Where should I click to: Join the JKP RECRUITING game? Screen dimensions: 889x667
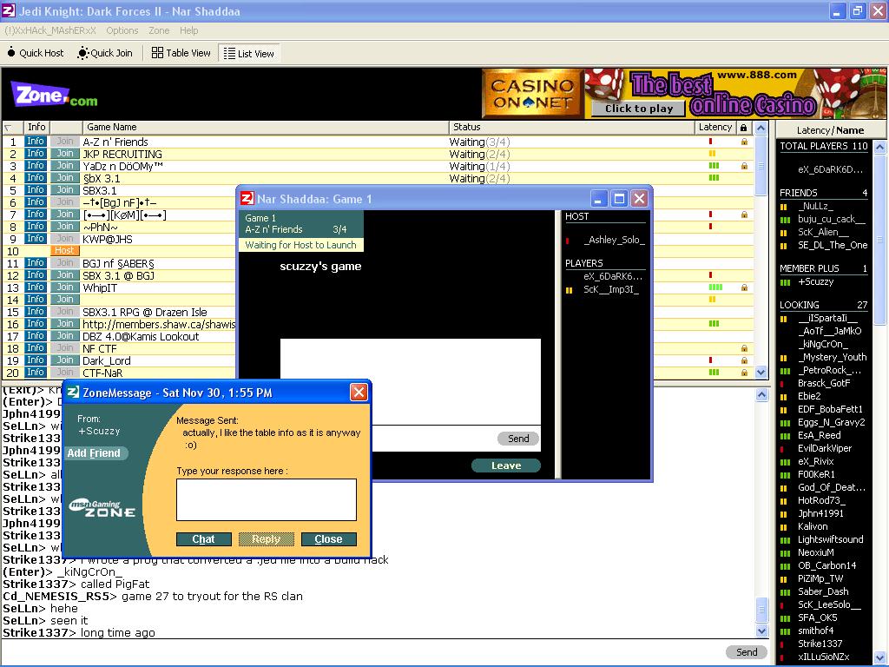pyautogui.click(x=64, y=154)
